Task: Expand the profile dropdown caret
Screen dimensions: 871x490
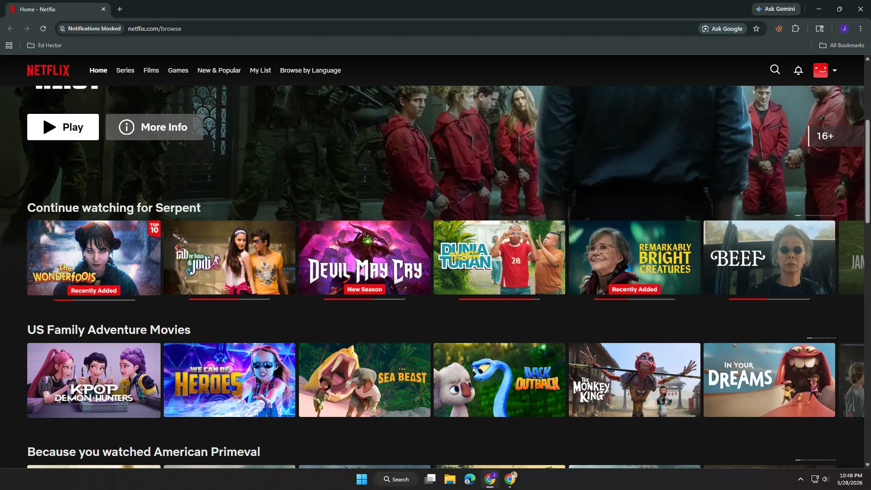Action: (835, 70)
